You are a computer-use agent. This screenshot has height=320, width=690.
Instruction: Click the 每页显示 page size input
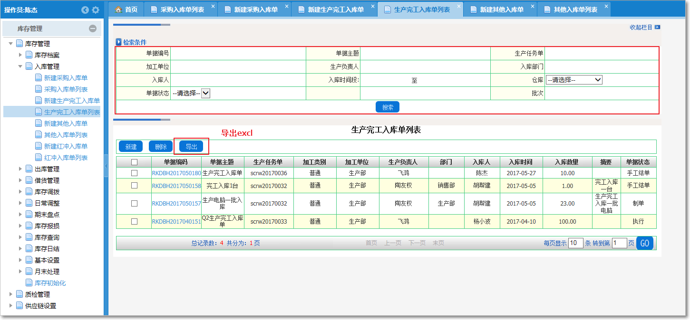point(575,243)
